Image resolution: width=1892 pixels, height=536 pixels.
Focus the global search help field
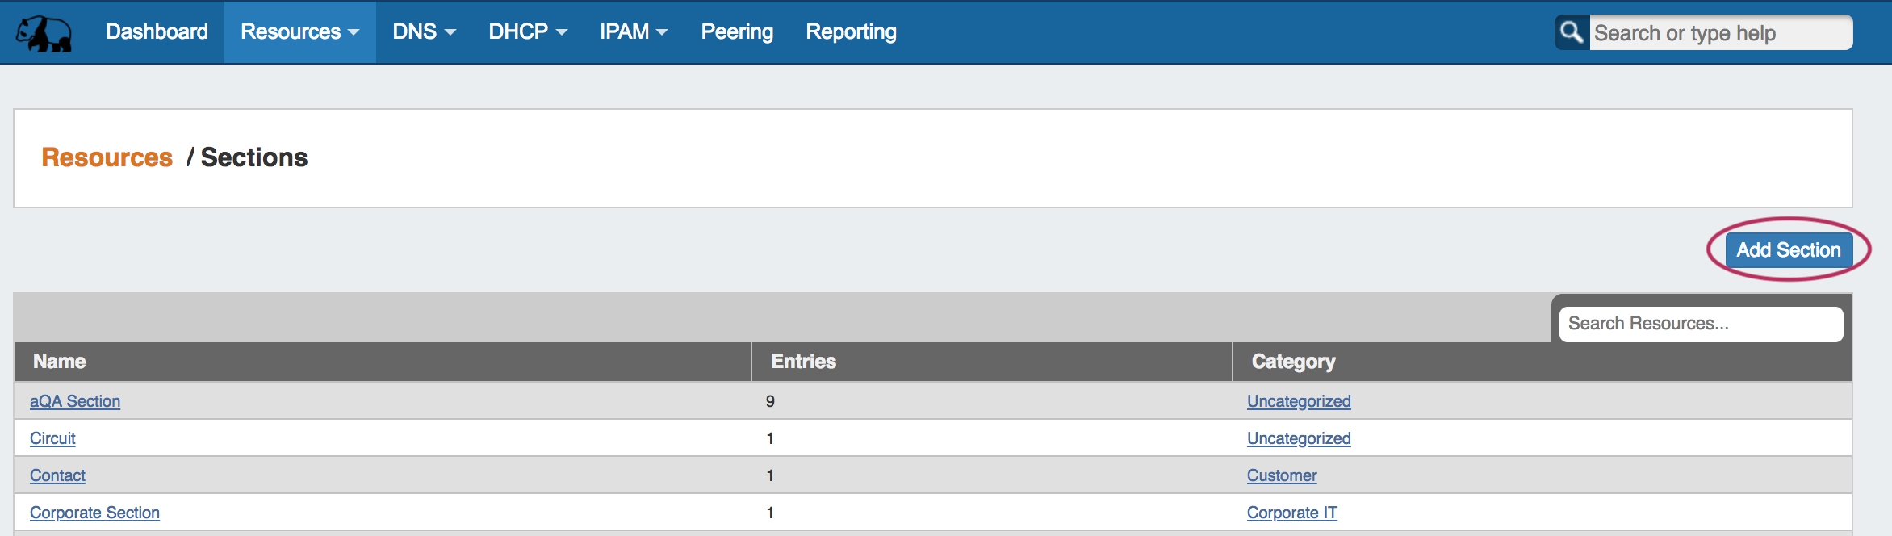click(x=1719, y=33)
